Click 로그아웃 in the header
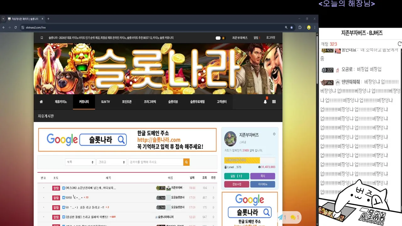 tap(271, 38)
